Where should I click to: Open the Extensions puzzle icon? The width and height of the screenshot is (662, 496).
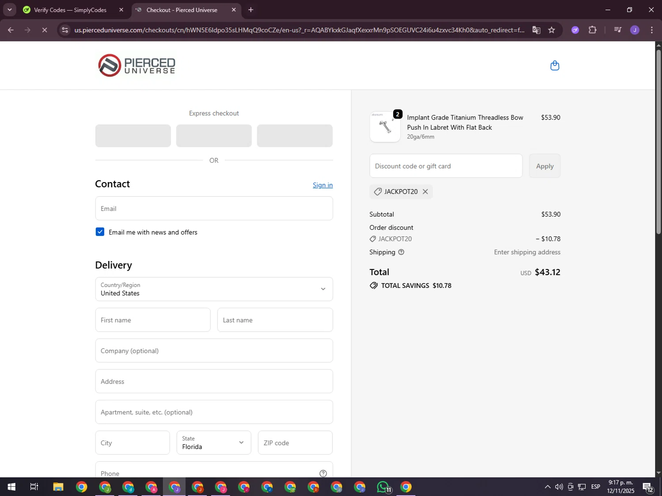pos(592,30)
